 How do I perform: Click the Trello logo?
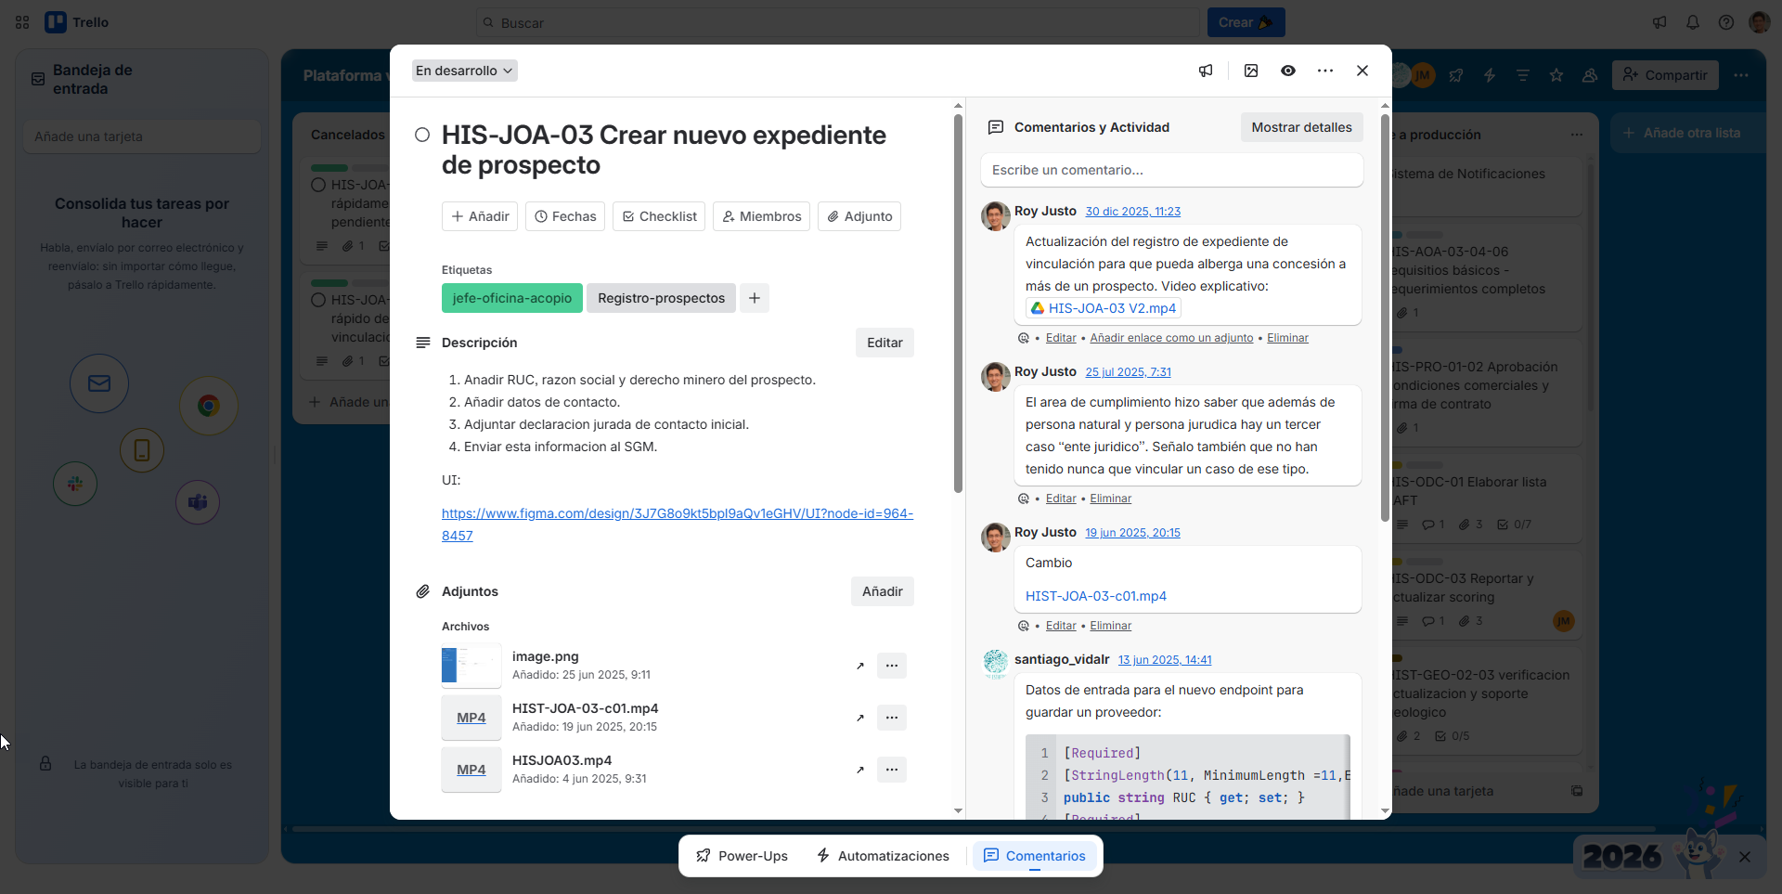[x=77, y=22]
